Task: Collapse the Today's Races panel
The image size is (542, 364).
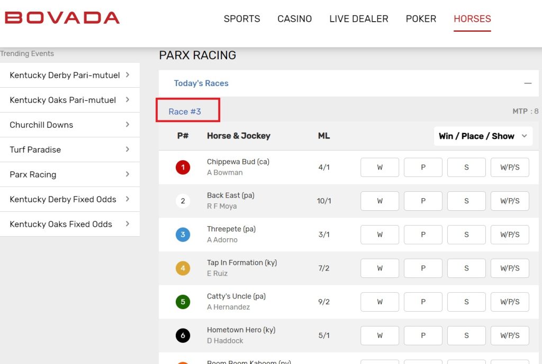Action: [x=528, y=83]
